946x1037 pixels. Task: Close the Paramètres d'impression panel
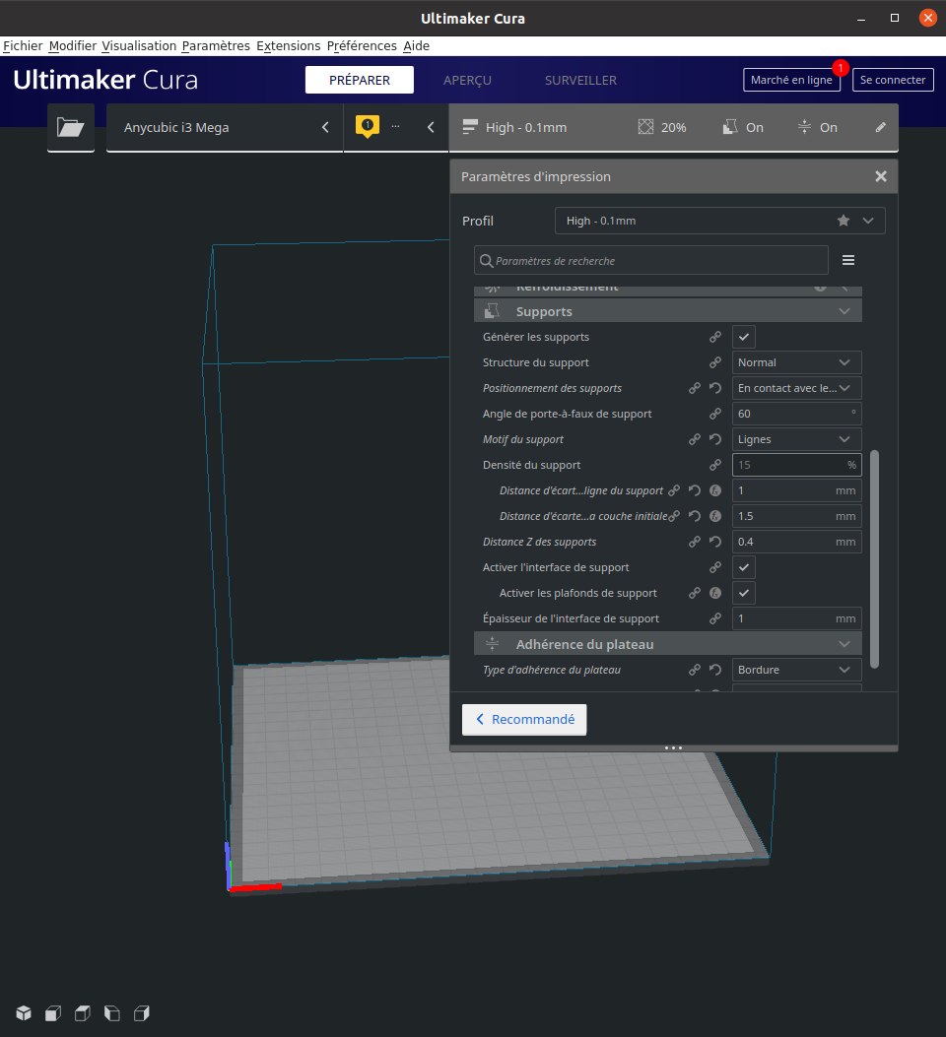(881, 176)
